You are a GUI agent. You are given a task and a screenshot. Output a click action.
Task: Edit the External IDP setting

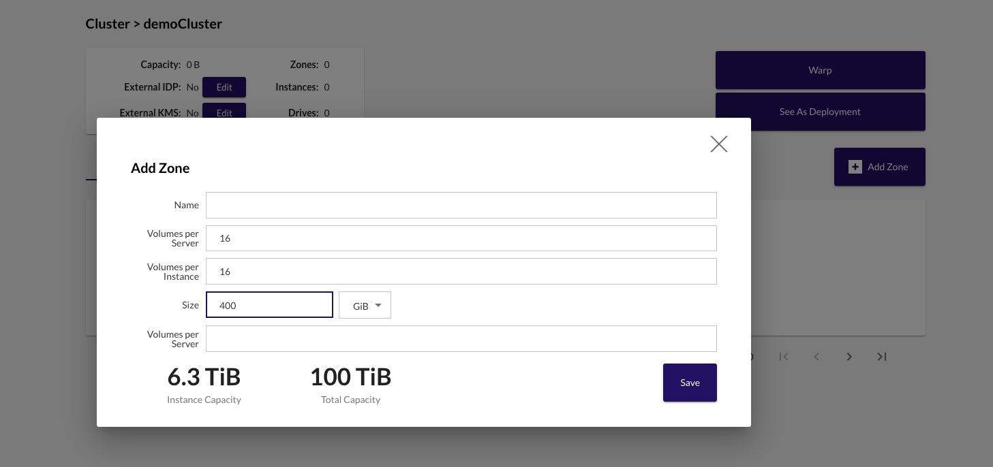tap(224, 87)
